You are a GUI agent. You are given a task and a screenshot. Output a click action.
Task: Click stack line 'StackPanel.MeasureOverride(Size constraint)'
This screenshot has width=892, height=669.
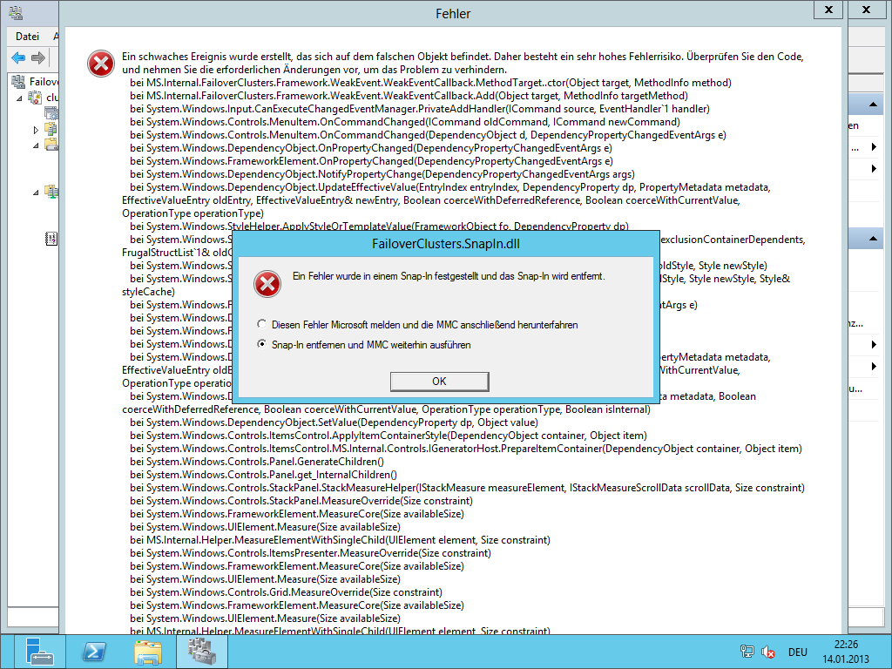(x=301, y=501)
